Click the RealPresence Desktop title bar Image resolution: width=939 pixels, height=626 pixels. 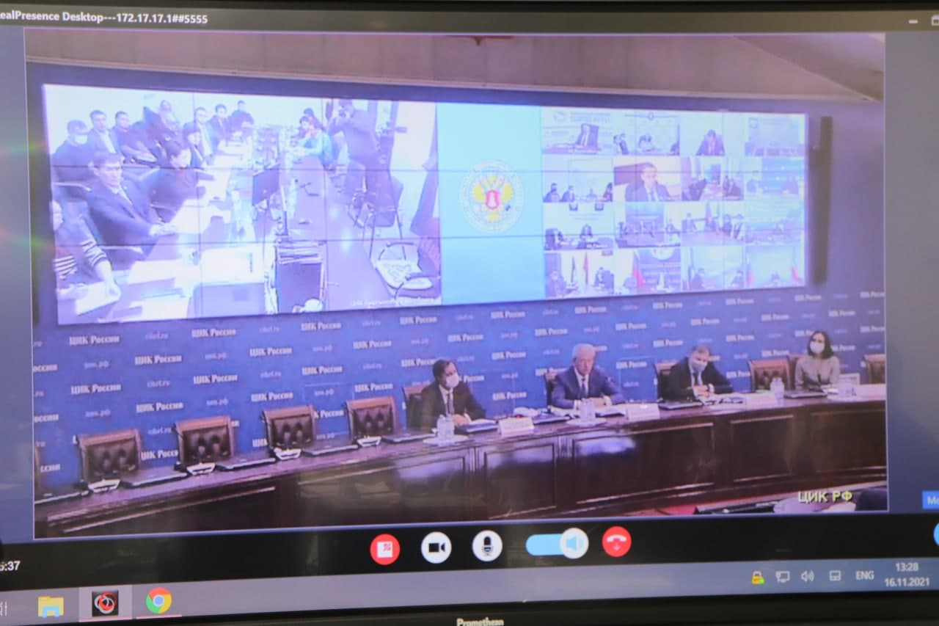pos(440,18)
